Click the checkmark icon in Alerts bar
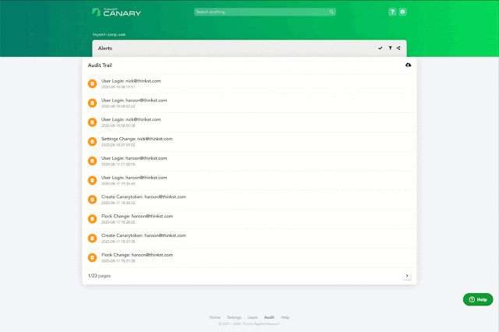Screen dimensions: 499x332 380,48
